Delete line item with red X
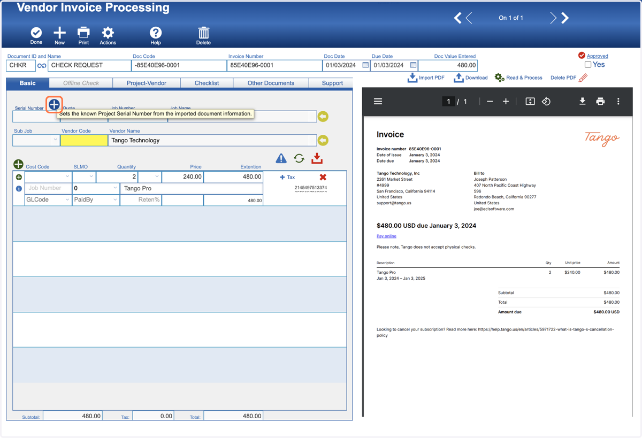The width and height of the screenshot is (642, 438). click(323, 177)
